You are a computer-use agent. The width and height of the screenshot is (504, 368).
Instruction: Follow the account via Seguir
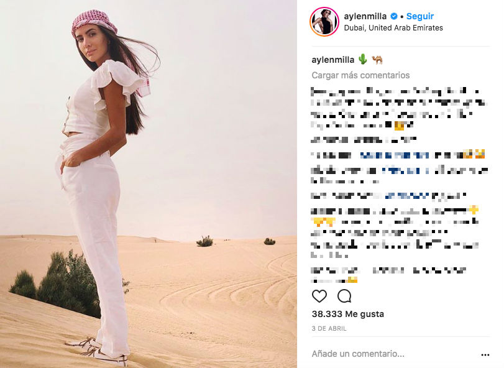419,16
